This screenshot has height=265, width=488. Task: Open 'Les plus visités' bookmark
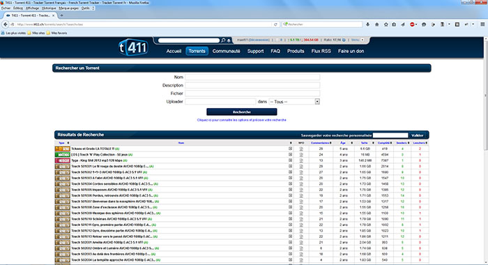click(13, 33)
